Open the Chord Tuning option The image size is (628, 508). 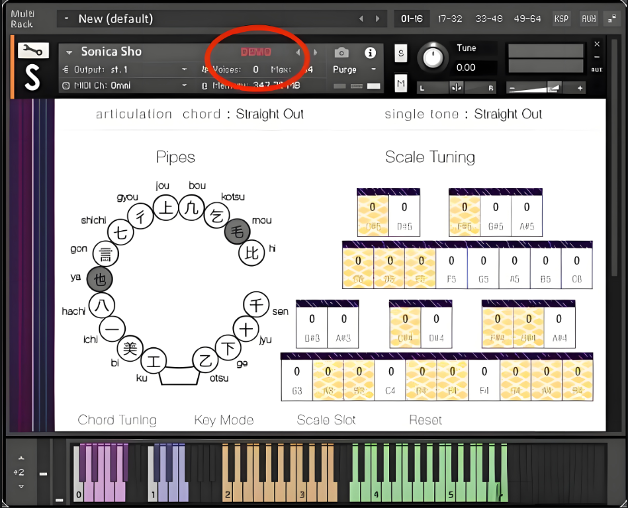tap(117, 420)
